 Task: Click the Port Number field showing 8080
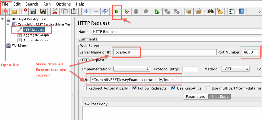pyautogui.click(x=250, y=52)
